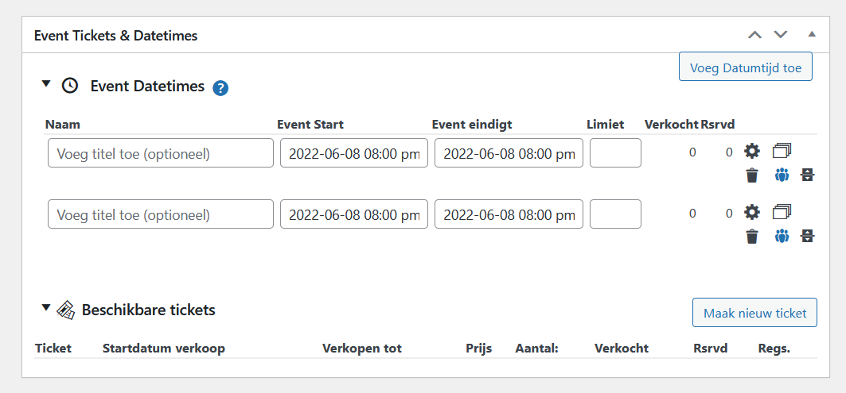View registrations icon for first datetime
The width and height of the screenshot is (846, 393).
click(x=782, y=175)
